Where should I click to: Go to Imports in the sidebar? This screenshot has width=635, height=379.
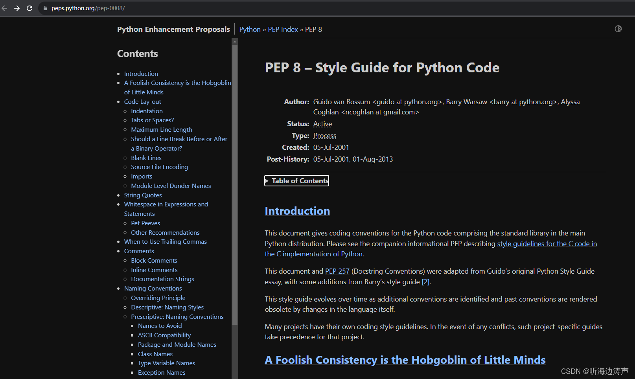(142, 177)
